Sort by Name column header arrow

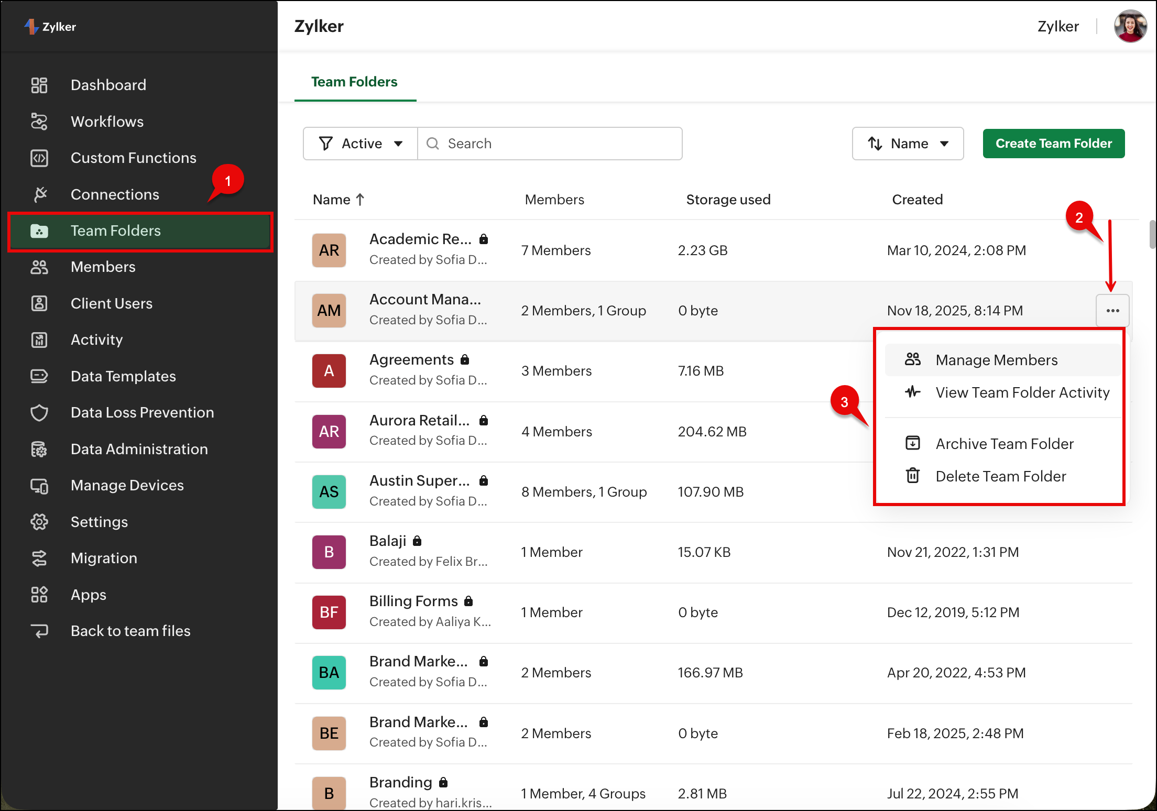(x=360, y=200)
